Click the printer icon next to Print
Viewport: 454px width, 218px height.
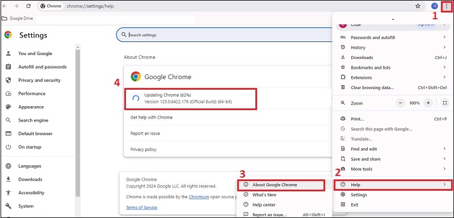click(x=343, y=119)
